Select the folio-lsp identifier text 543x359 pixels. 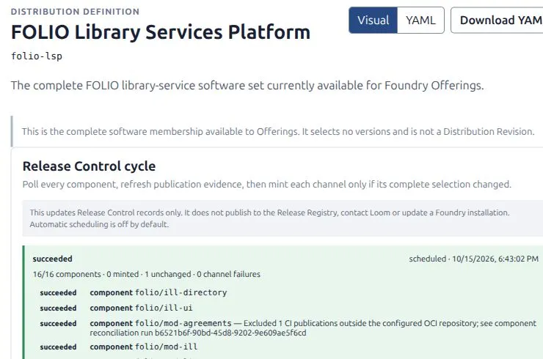coord(37,56)
